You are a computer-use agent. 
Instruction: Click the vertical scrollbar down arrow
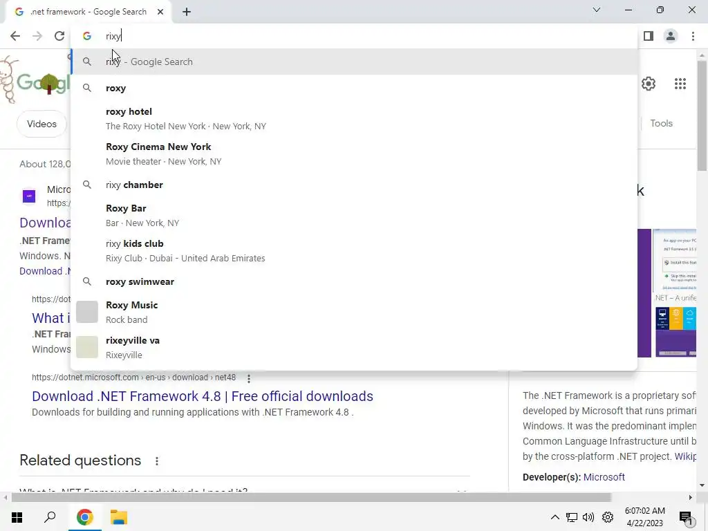pyautogui.click(x=702, y=485)
